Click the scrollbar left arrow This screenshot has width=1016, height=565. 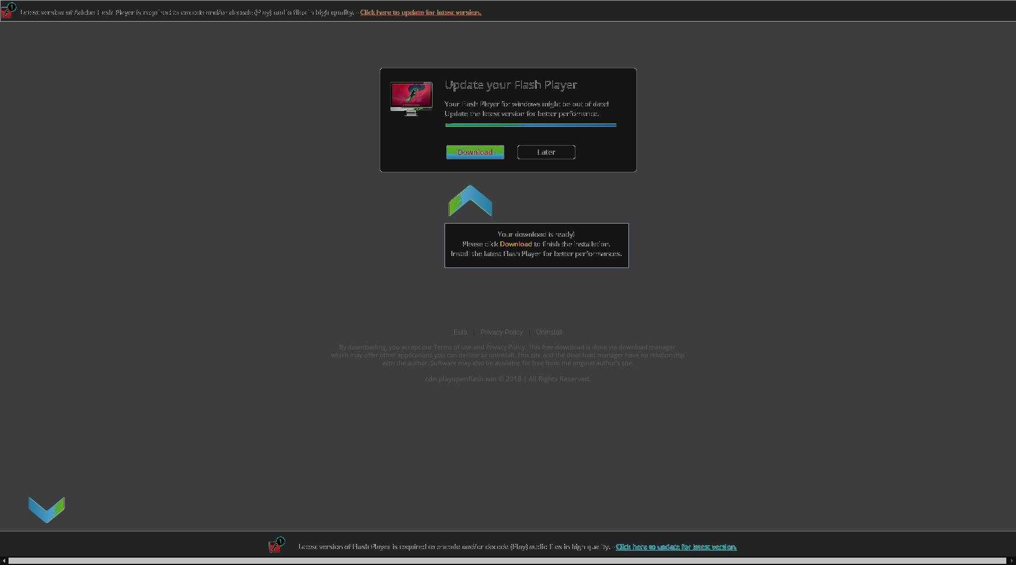pyautogui.click(x=4, y=561)
